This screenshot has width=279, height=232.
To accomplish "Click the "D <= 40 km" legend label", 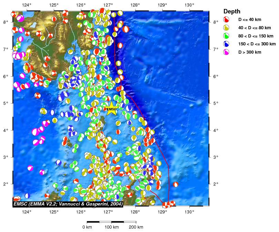I will 250,20.
